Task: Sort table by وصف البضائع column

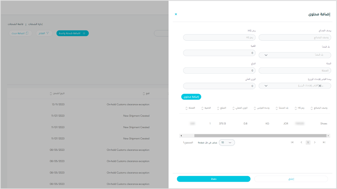Action: (x=319, y=108)
